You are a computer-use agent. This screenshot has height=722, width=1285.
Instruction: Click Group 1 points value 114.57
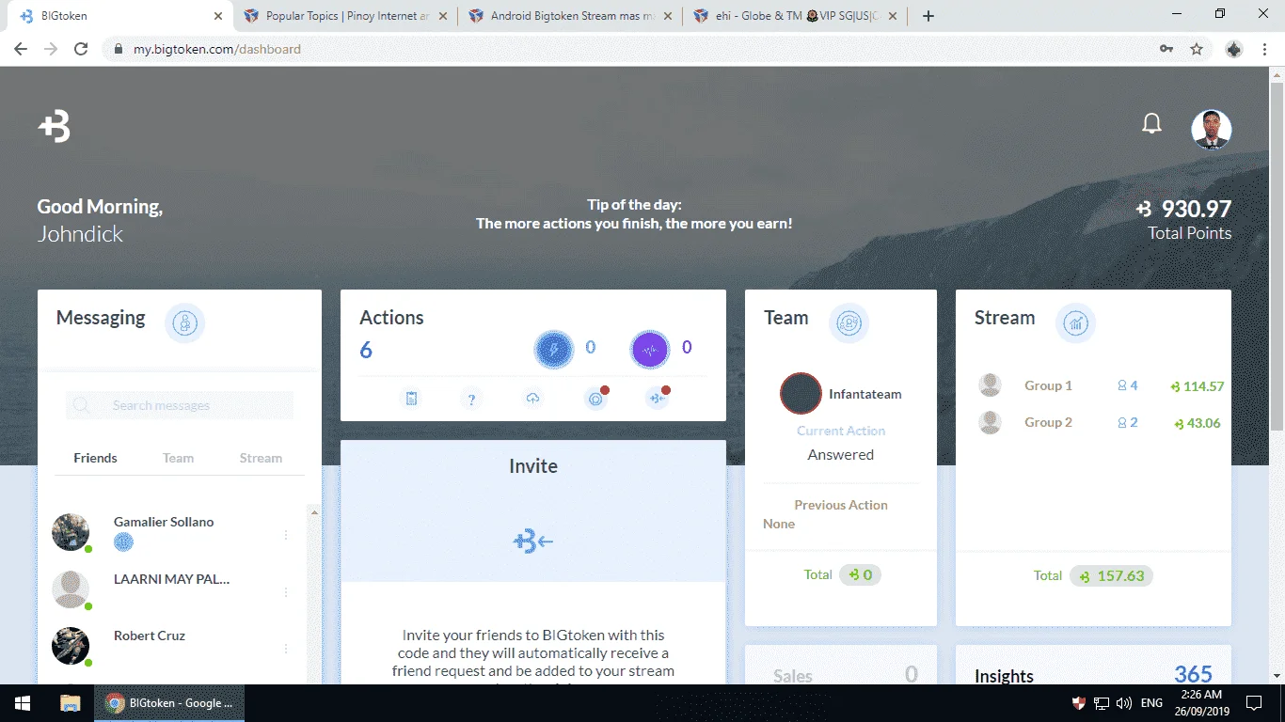pyautogui.click(x=1197, y=386)
